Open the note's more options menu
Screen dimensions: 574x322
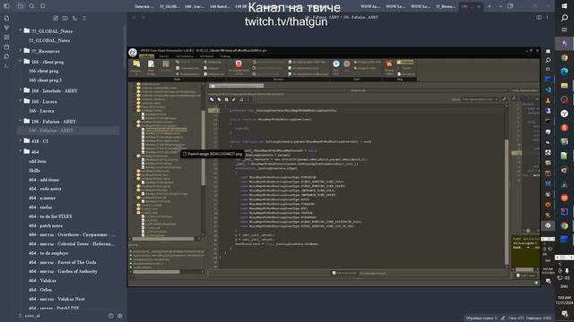[x=548, y=17]
